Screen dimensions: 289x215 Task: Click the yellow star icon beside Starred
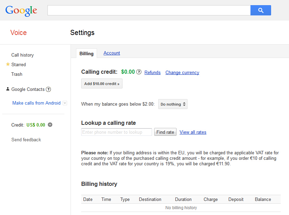pos(8,64)
